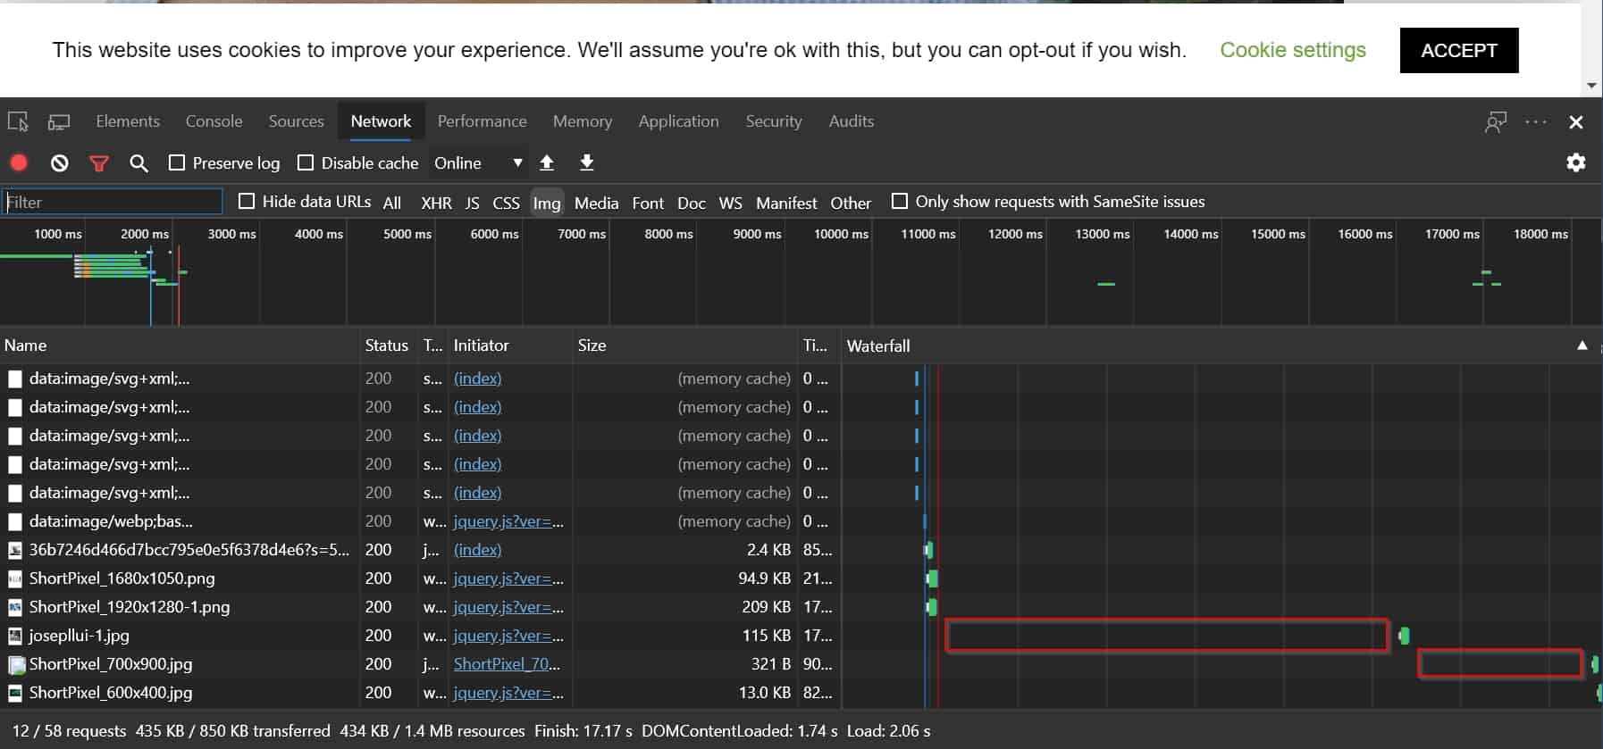Toggle Waterfall column sort arrow
1603x749 pixels.
[1582, 345]
